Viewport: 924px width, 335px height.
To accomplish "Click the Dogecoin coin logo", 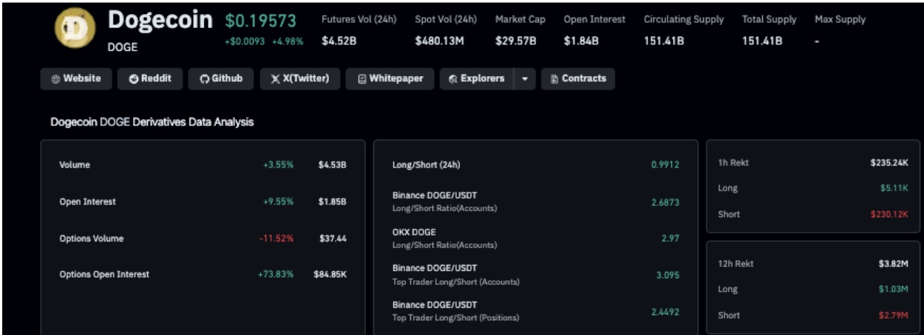I will point(76,30).
